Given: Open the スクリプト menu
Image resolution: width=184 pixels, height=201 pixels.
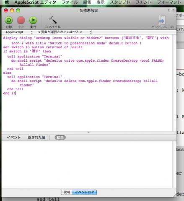Looking at the screenshot, I should pos(120,2).
